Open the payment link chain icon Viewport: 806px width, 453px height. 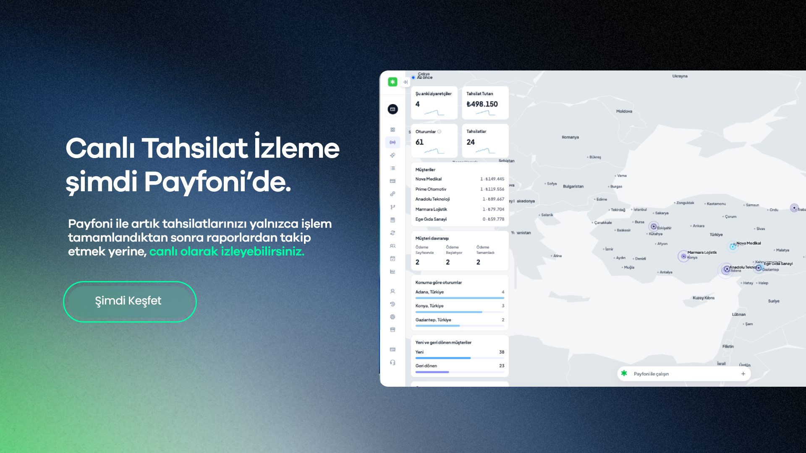point(393,194)
